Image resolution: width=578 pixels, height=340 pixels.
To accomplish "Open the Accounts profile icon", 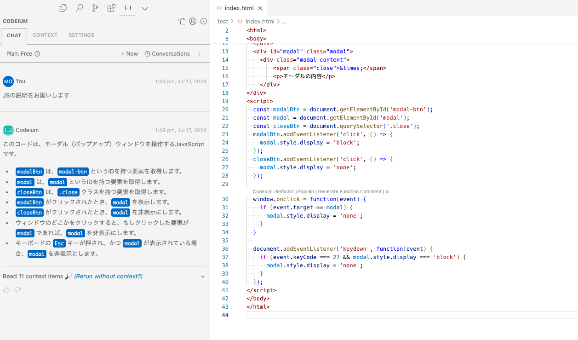I will click(192, 21).
